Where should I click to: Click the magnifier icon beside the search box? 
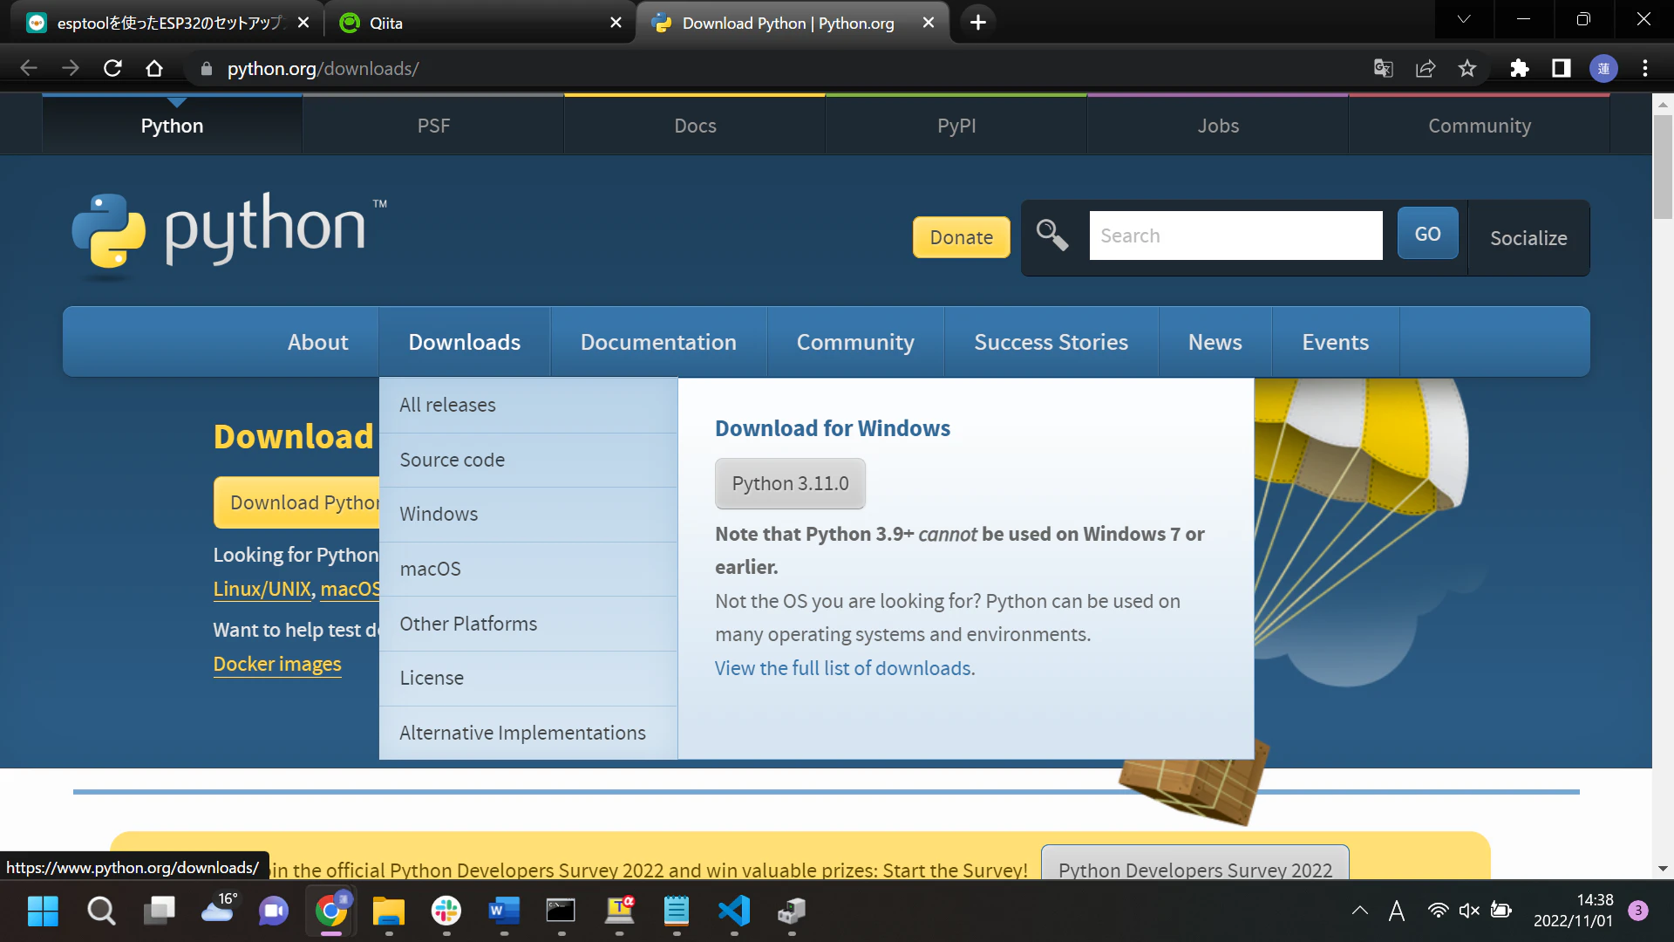coord(1052,235)
